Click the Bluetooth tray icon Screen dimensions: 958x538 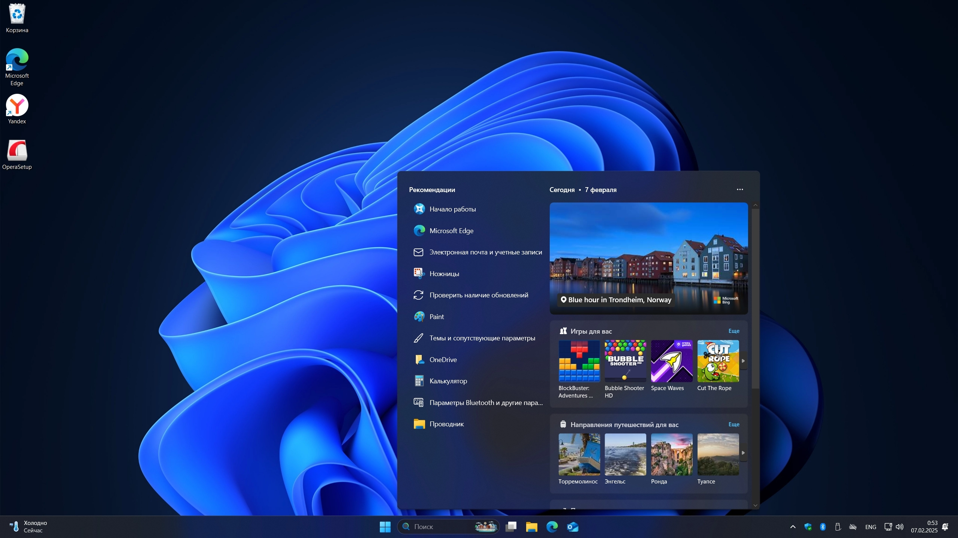[823, 527]
